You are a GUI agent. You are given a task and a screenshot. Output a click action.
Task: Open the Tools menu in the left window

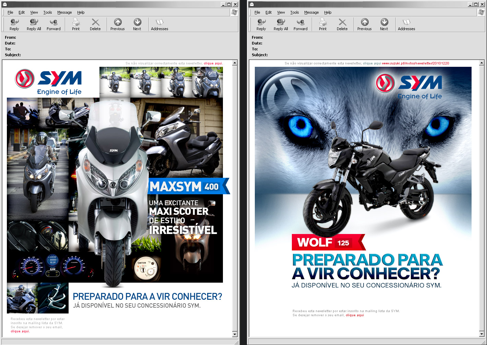click(x=47, y=12)
